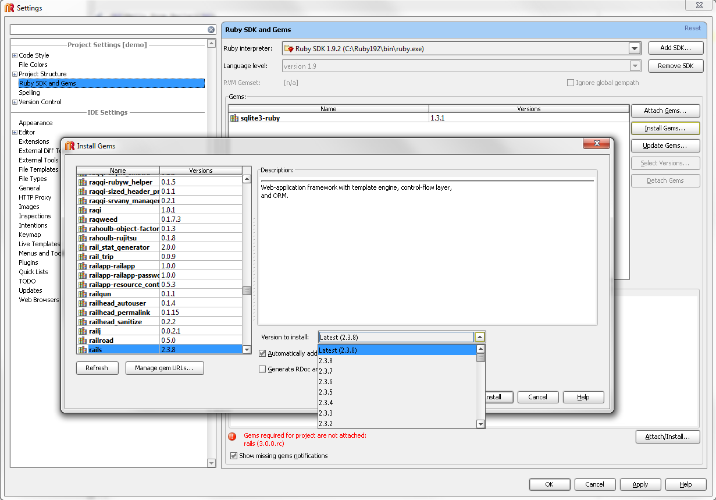The height and width of the screenshot is (500, 716).
Task: Click the Update Gems... button
Action: (x=665, y=146)
